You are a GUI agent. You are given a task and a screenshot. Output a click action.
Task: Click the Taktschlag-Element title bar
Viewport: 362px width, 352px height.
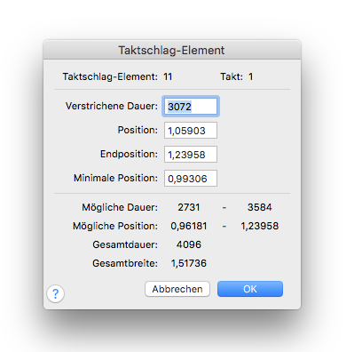pyautogui.click(x=172, y=50)
